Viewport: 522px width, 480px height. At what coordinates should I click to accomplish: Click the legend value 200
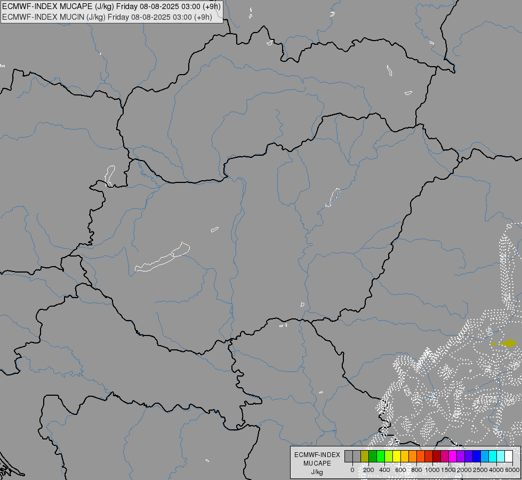(x=368, y=470)
